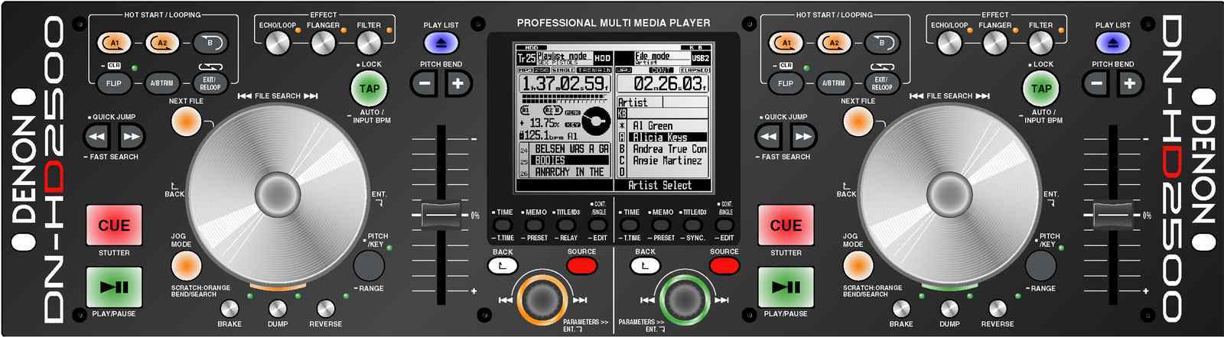Start playback with right deck Play/Pause

(786, 287)
